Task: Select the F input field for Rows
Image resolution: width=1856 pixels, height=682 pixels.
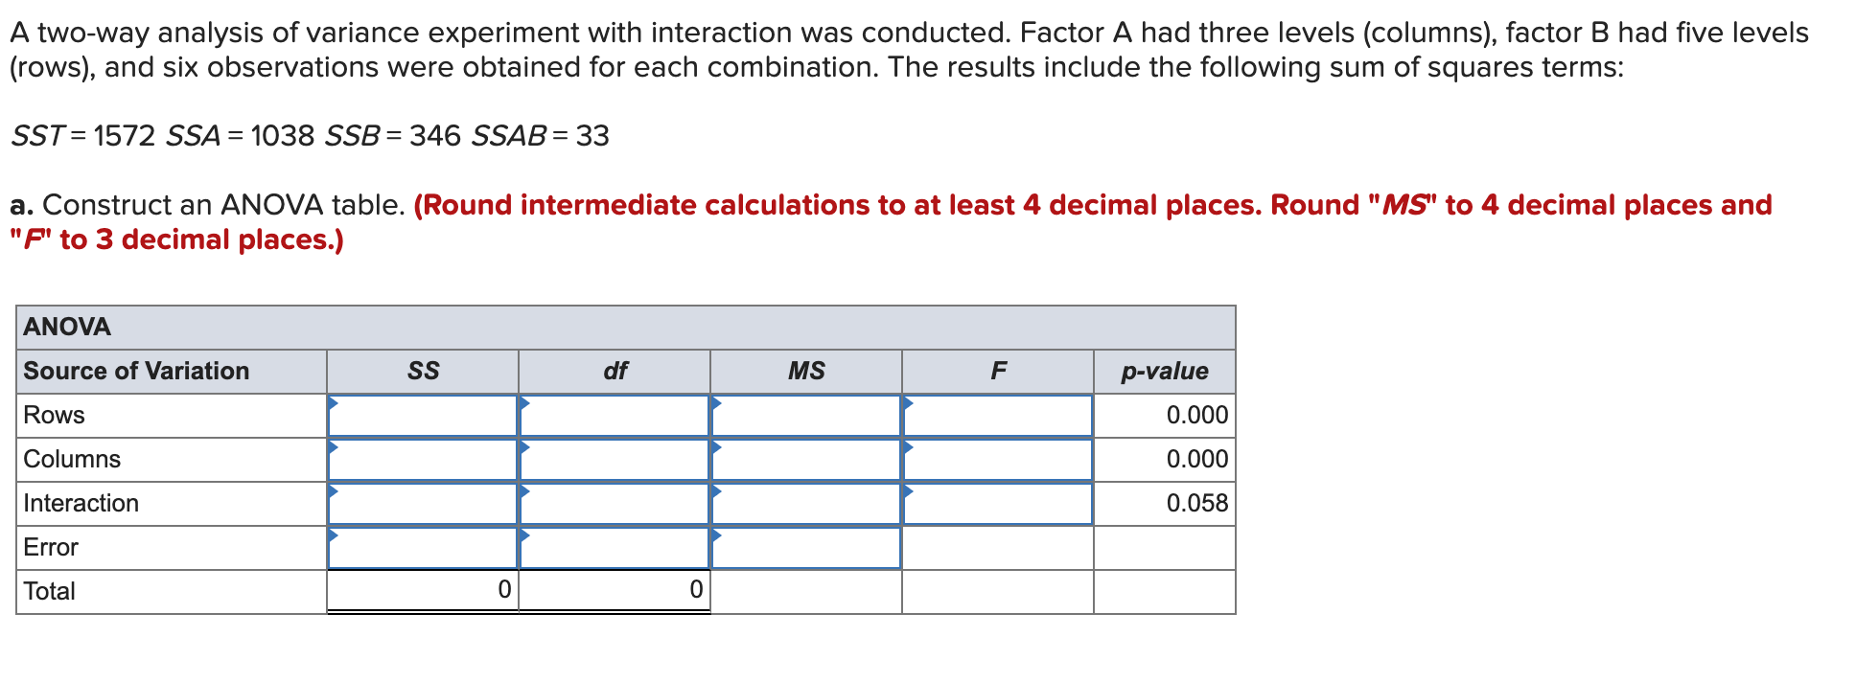Action: [x=998, y=415]
